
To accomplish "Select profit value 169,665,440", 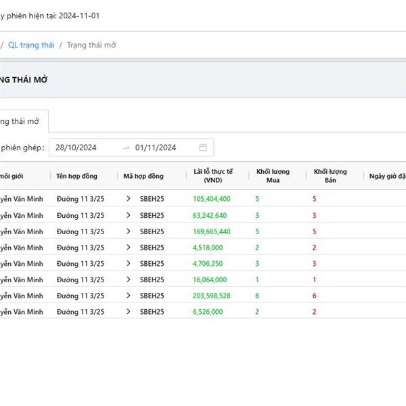I will pyautogui.click(x=212, y=231).
